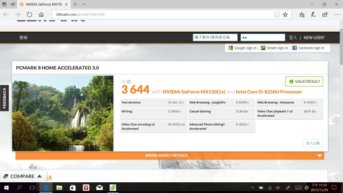Select Video Chat encoding v2 Accelerated label
This screenshot has height=193, width=343.
(138, 127)
